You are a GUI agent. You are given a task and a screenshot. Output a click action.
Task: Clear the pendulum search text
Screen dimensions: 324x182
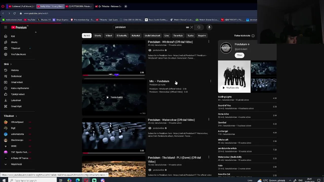point(192,27)
